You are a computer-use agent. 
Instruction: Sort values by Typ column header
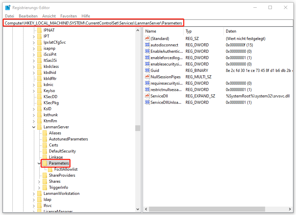point(203,31)
